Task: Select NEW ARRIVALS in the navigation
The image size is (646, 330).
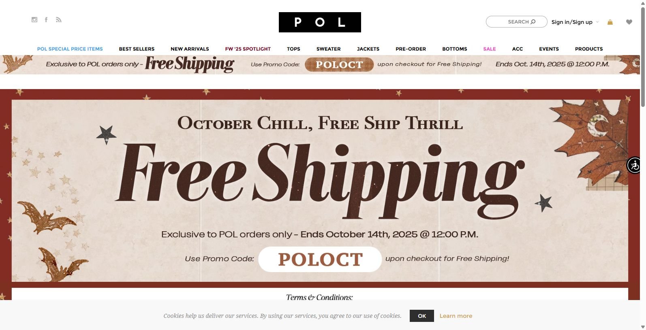Action: 190,49
